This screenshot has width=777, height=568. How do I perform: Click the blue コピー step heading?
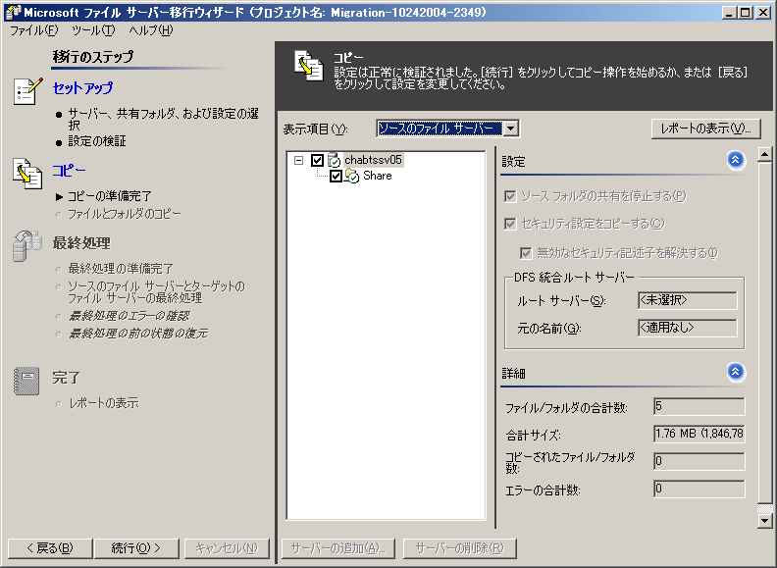(x=69, y=171)
